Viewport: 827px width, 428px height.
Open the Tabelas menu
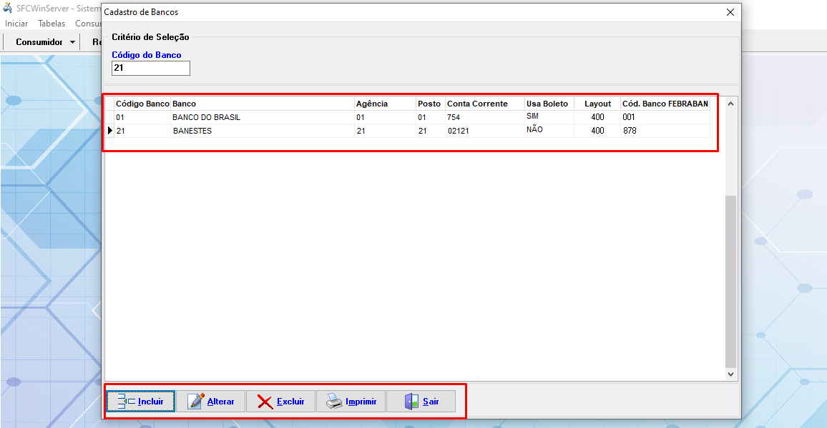tap(52, 24)
